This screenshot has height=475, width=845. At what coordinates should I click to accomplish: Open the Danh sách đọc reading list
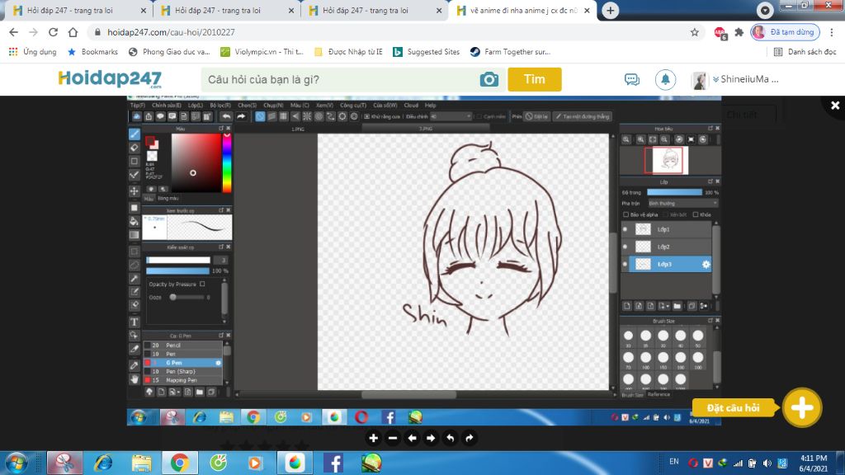(x=805, y=52)
